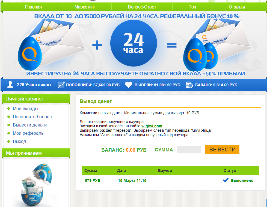Click the left blue QIWI egg
267x207 pixels.
coord(30,53)
